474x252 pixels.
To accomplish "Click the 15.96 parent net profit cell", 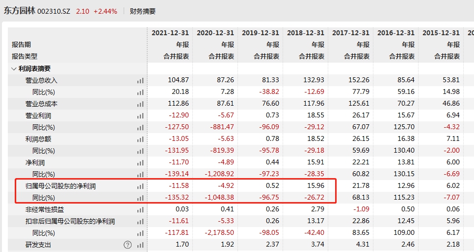I will point(316,185).
